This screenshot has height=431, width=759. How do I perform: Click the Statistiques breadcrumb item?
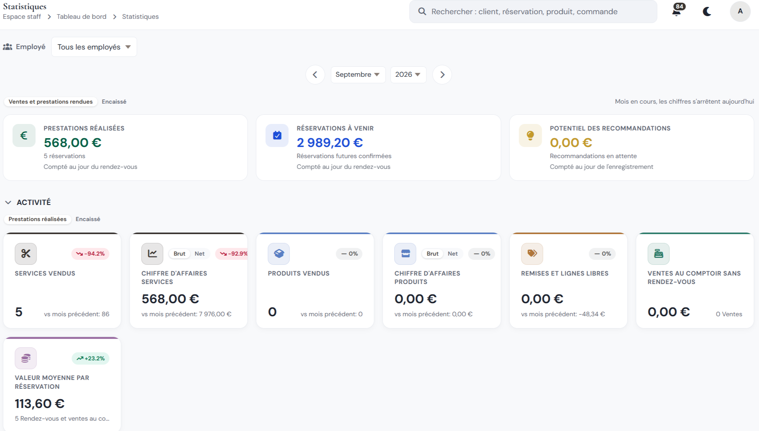140,17
